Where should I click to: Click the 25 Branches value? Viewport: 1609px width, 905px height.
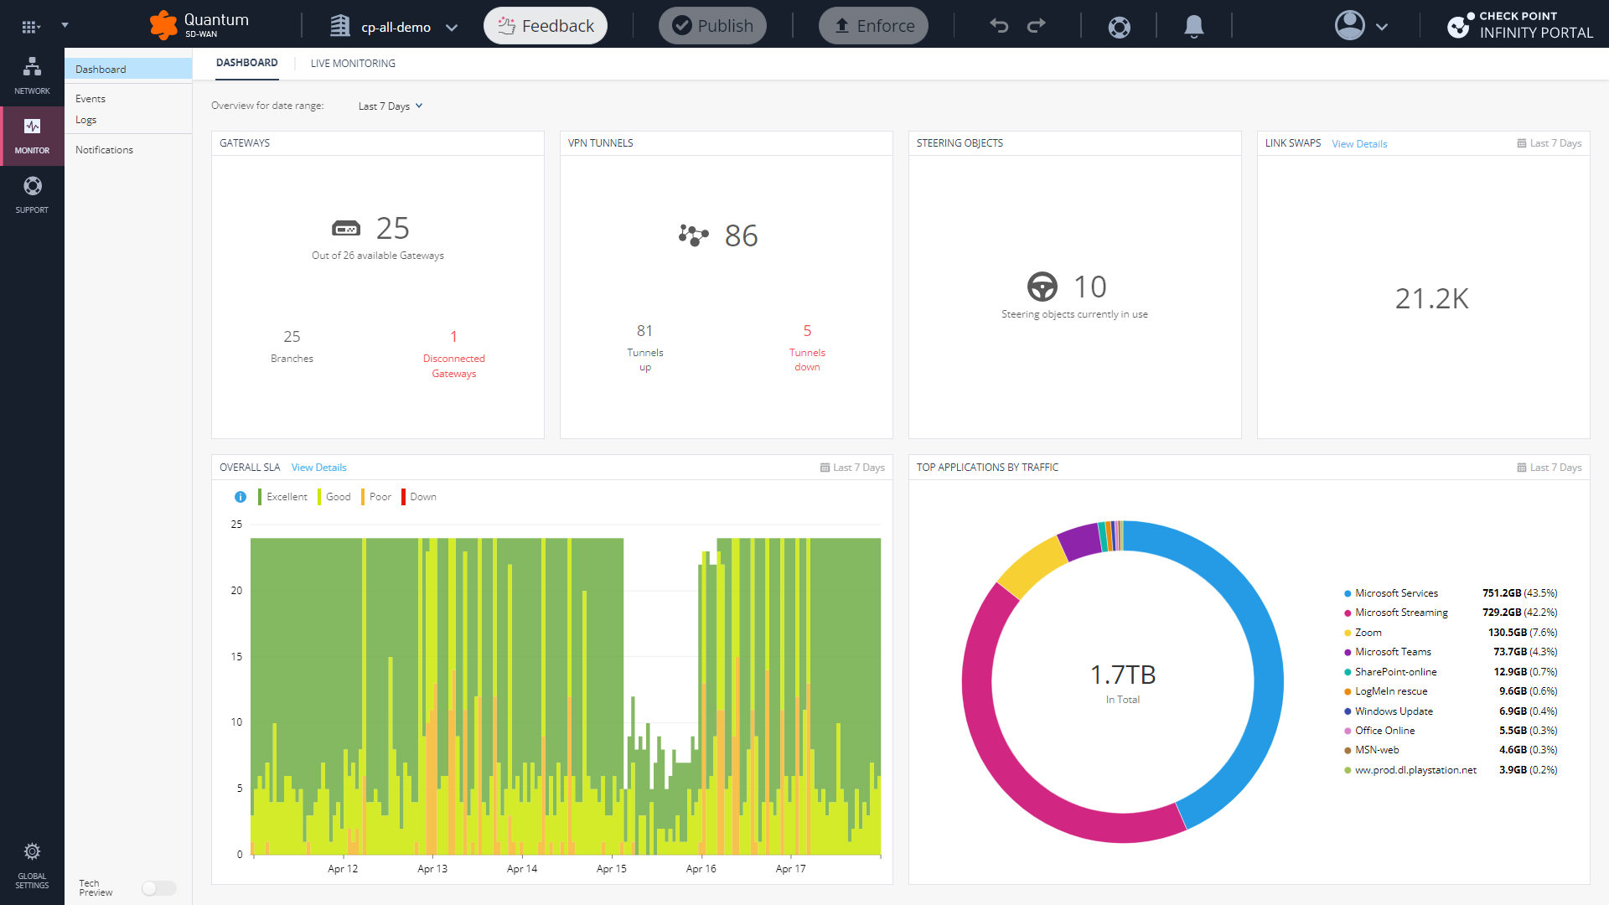point(292,336)
